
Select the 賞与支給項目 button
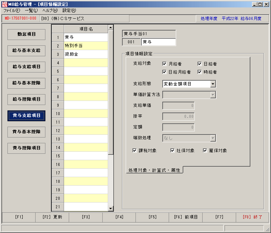pyautogui.click(x=26, y=115)
